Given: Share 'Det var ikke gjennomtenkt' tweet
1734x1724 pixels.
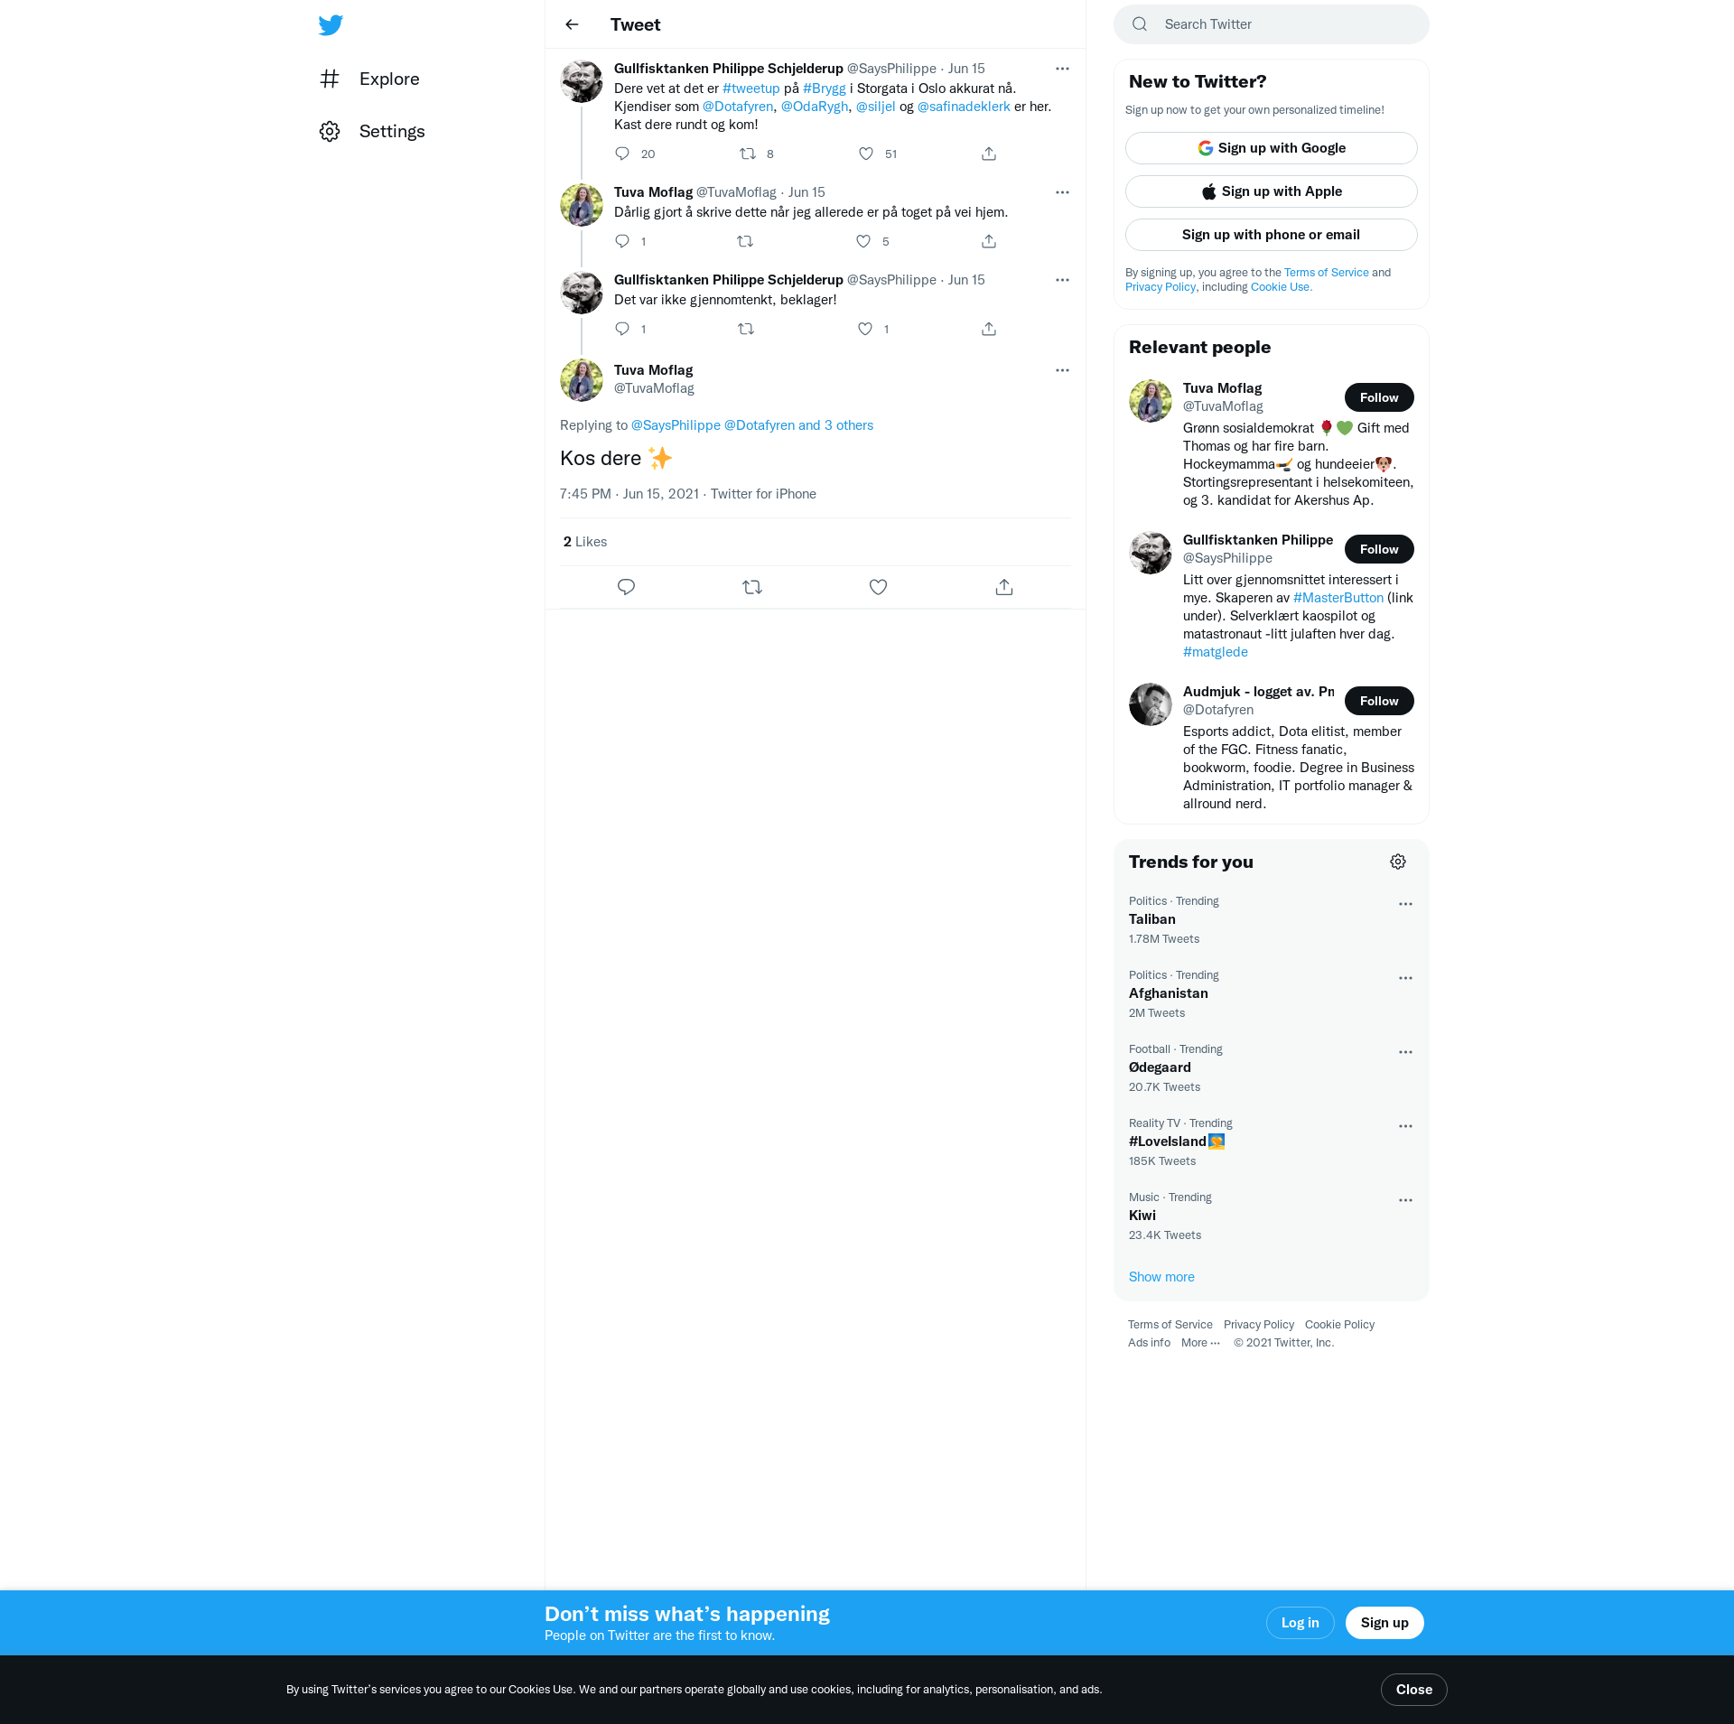Looking at the screenshot, I should pos(989,329).
